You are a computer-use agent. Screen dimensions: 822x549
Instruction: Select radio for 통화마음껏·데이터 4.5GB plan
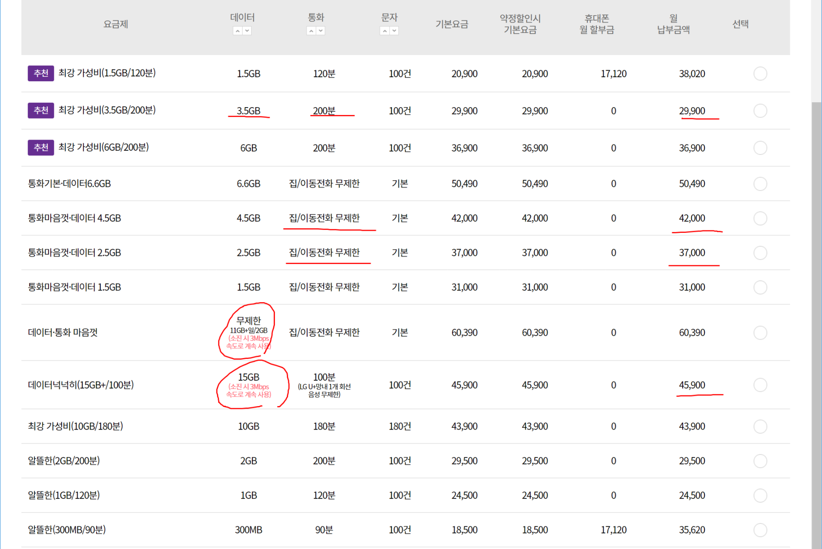point(760,218)
